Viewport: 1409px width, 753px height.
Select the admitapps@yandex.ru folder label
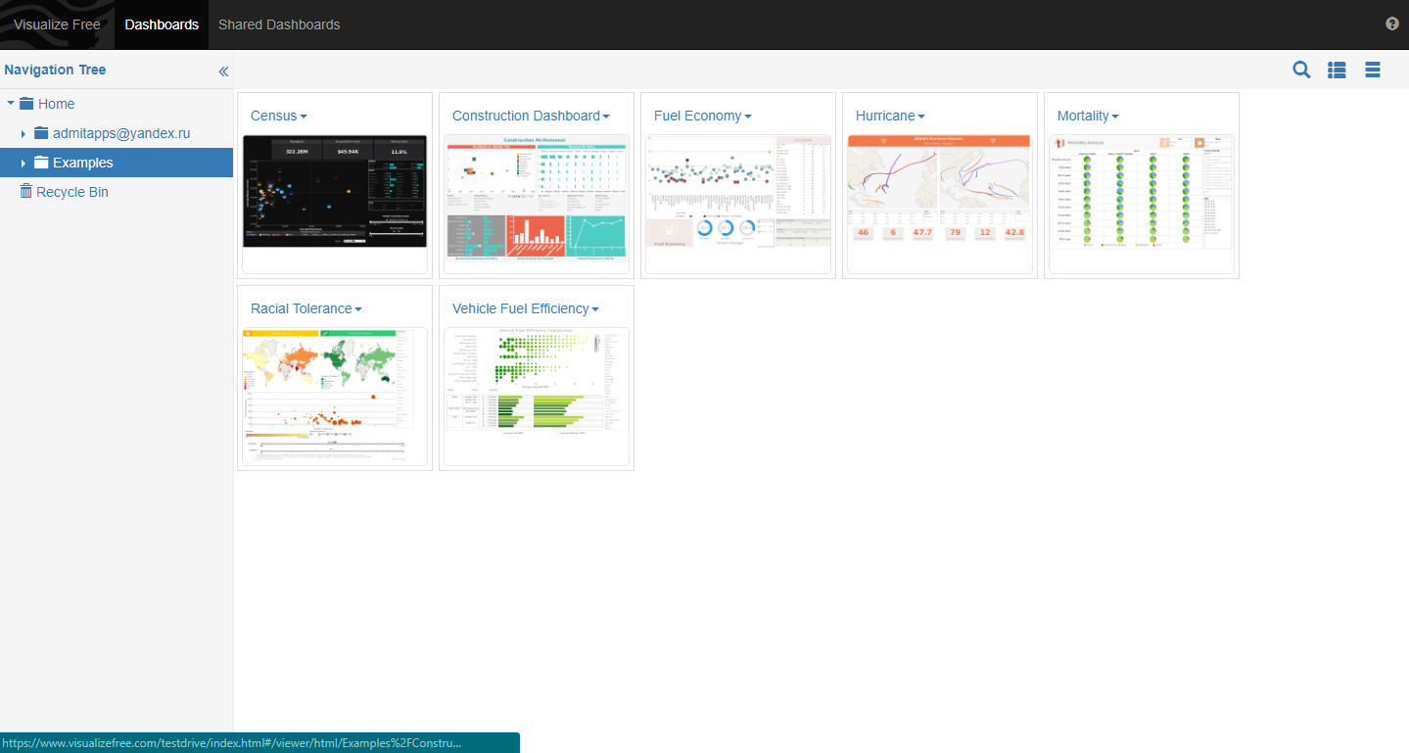click(x=121, y=133)
